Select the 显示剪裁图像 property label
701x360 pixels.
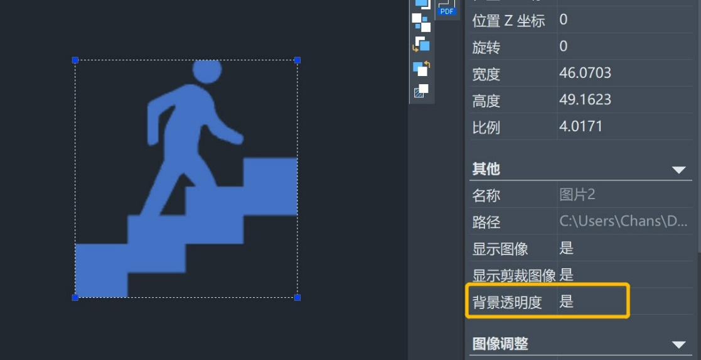[514, 275]
